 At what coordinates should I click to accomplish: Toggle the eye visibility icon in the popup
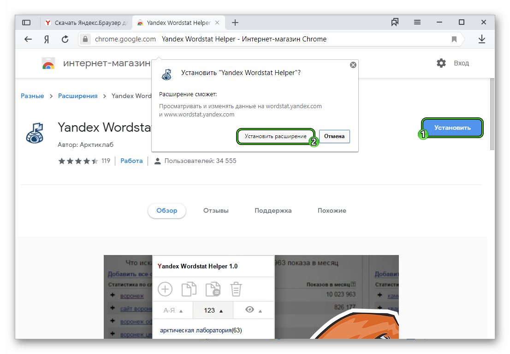249,310
